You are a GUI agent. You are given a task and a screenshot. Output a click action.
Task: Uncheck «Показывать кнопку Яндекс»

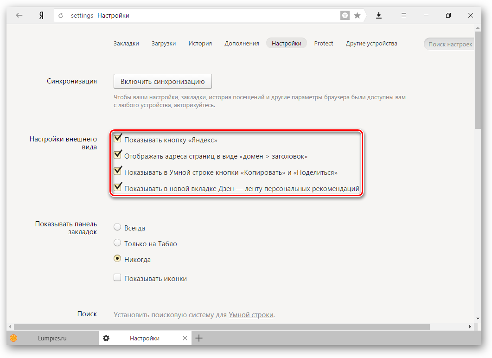[x=118, y=139]
